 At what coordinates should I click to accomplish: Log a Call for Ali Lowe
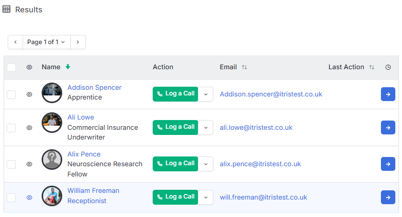[x=175, y=127]
